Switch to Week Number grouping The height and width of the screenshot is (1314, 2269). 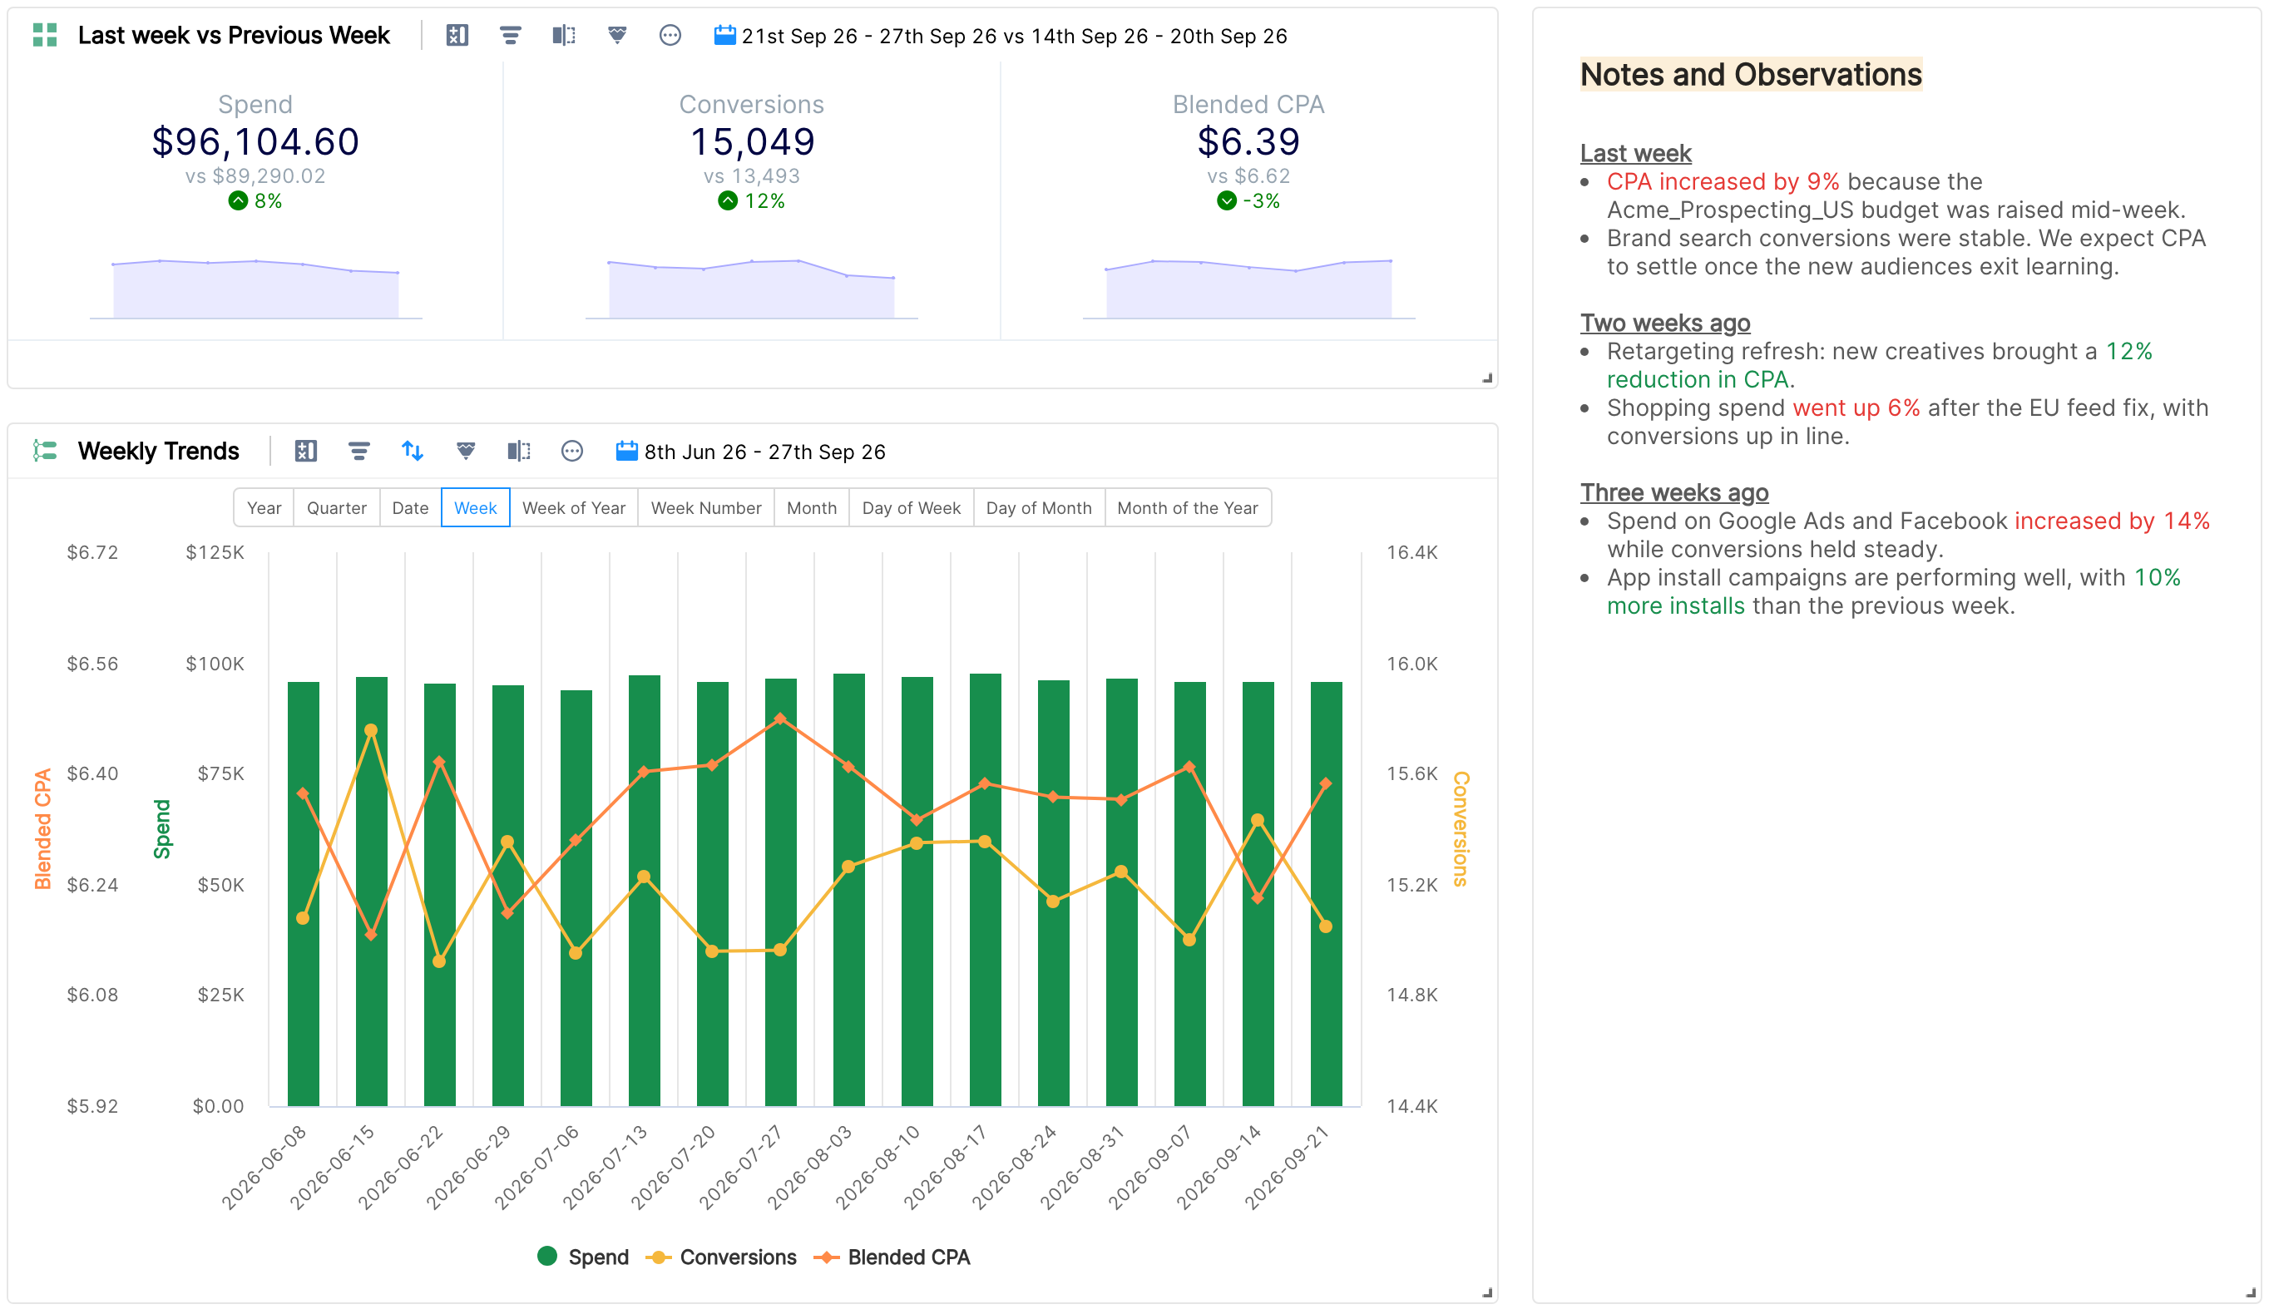(706, 507)
